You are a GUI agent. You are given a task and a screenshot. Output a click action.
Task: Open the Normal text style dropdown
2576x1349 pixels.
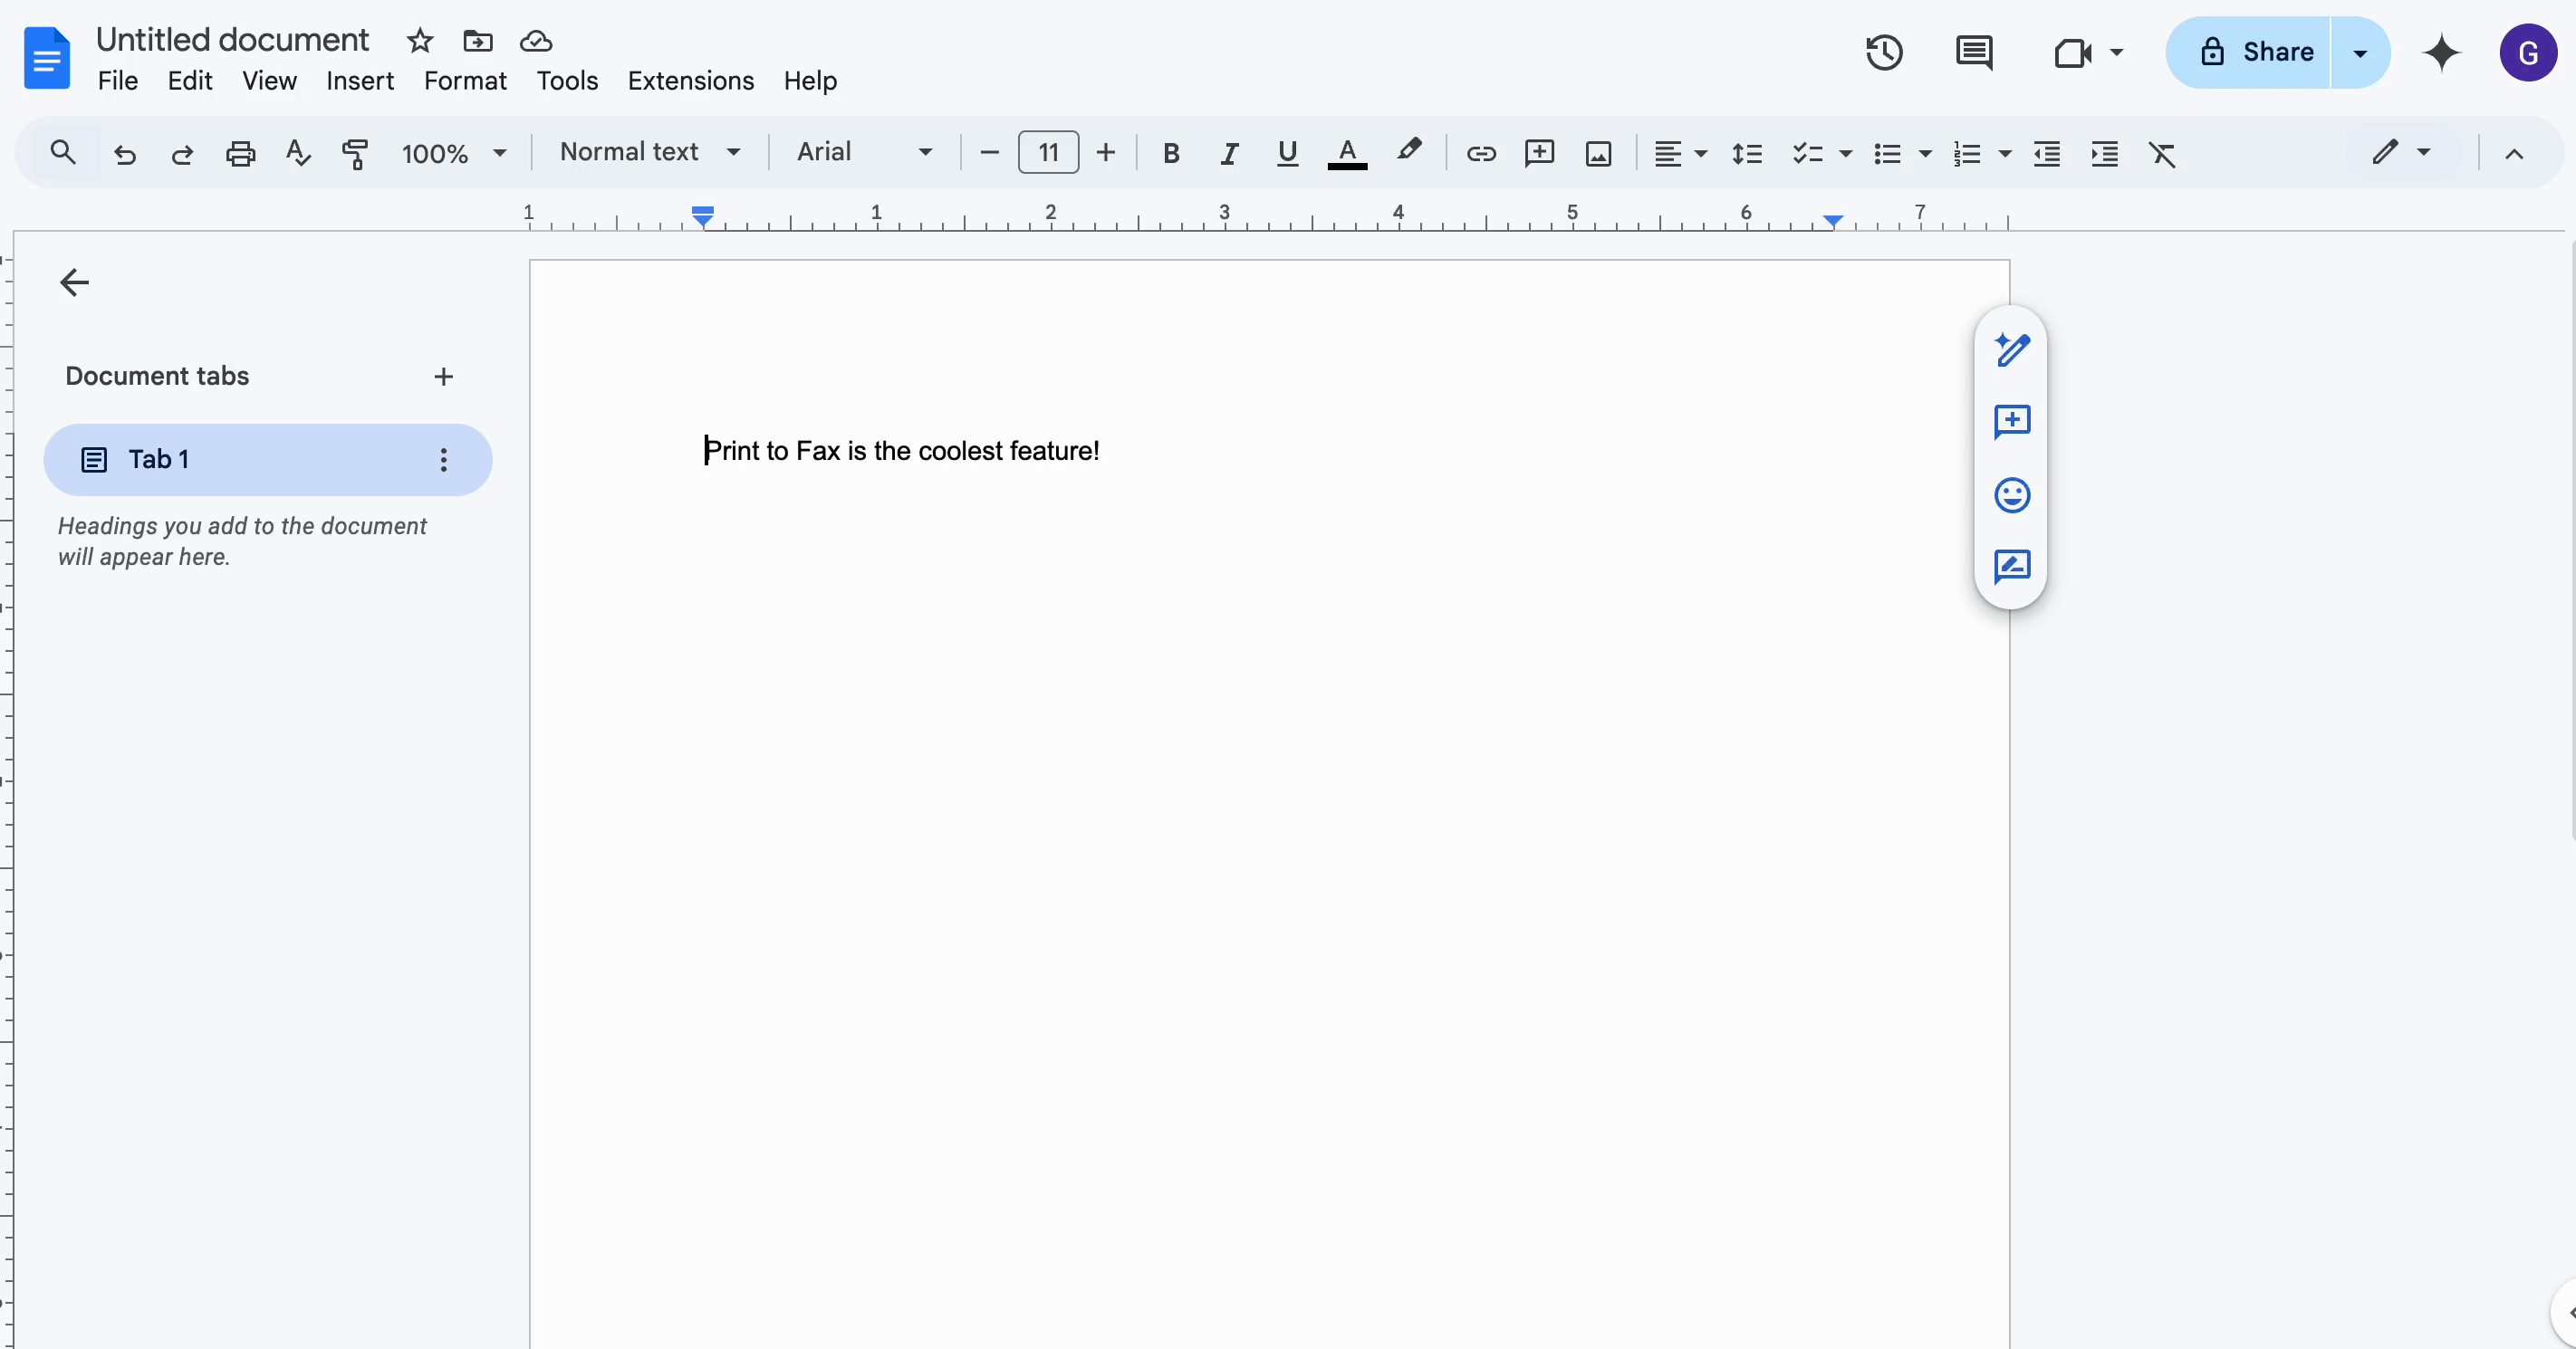[x=650, y=152]
